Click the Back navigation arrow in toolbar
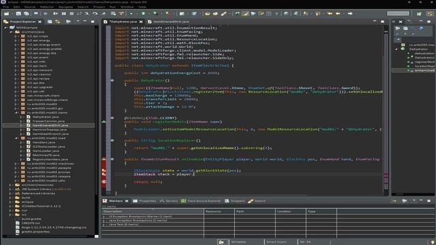This screenshot has width=436, height=245. click(x=338, y=14)
